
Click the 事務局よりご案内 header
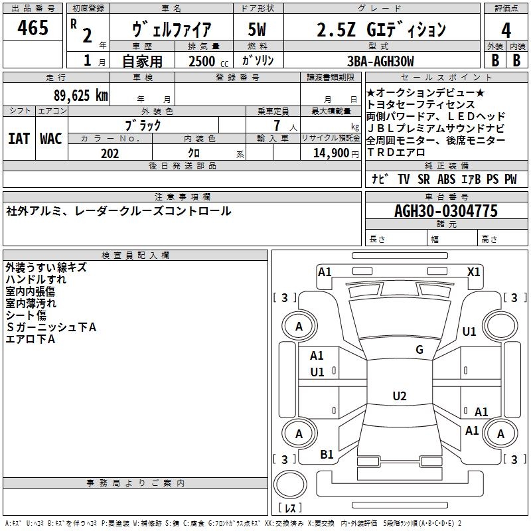(x=135, y=483)
